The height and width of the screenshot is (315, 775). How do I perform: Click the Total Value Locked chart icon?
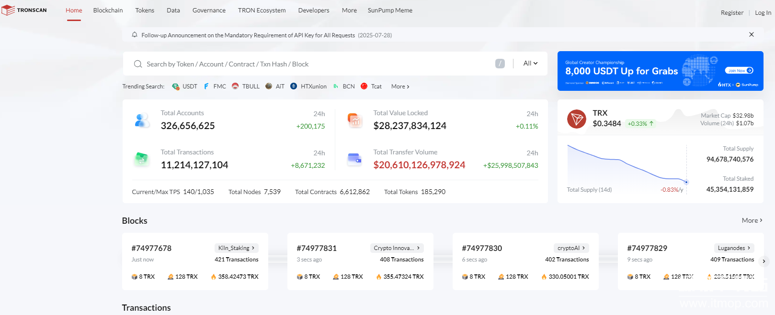click(x=355, y=120)
